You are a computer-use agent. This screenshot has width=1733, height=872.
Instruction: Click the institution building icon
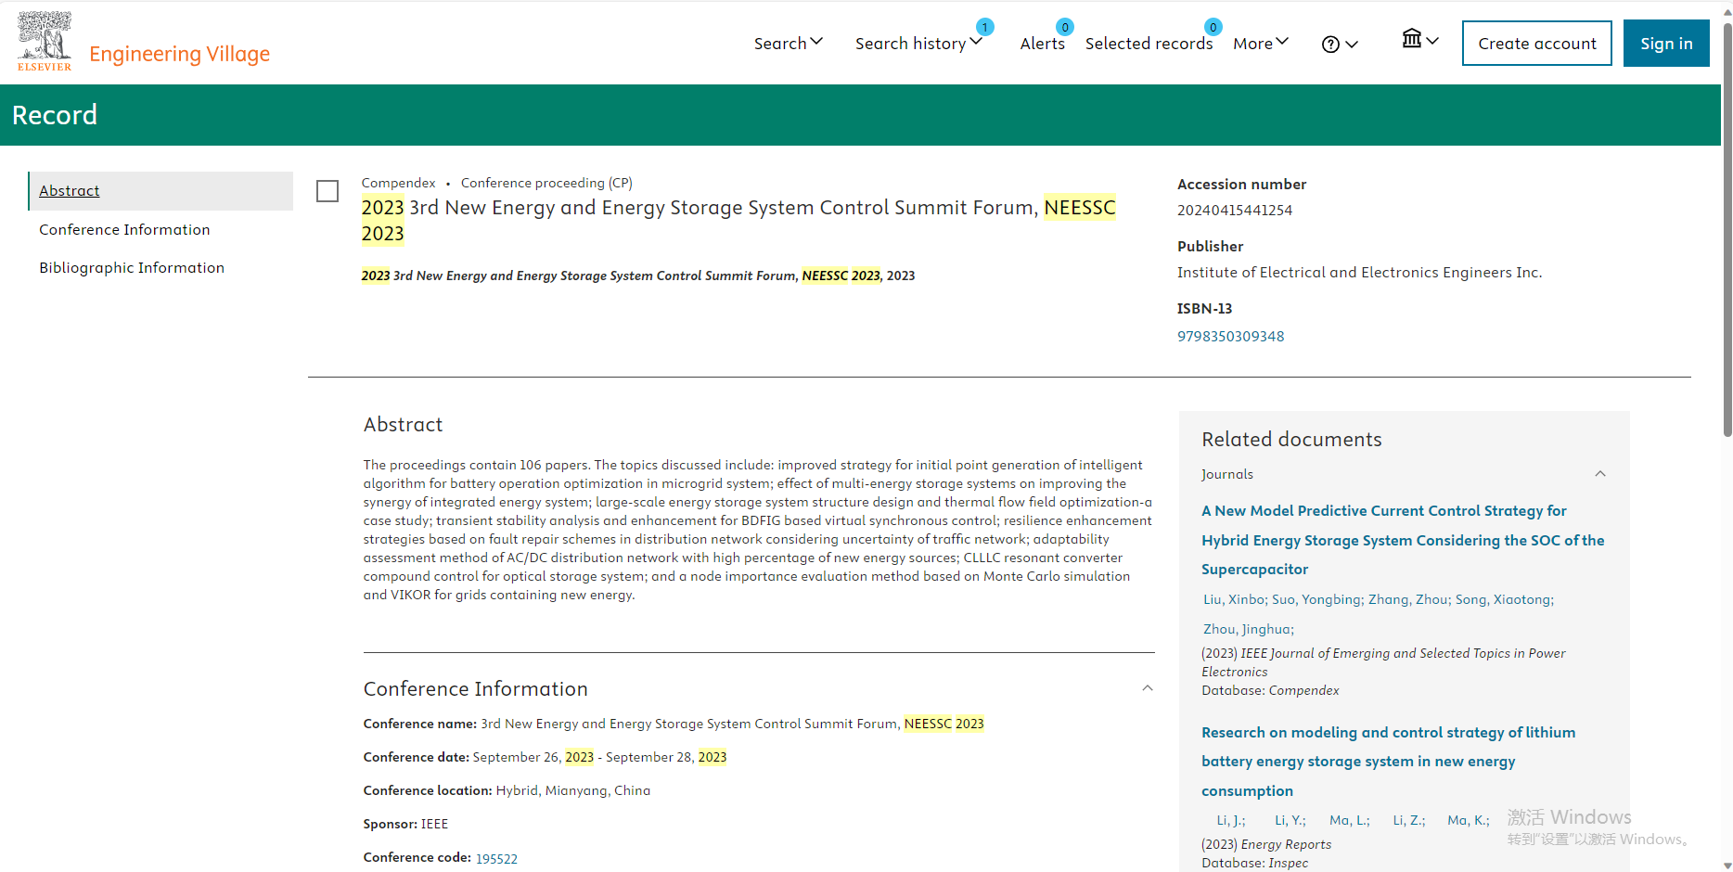click(x=1411, y=39)
